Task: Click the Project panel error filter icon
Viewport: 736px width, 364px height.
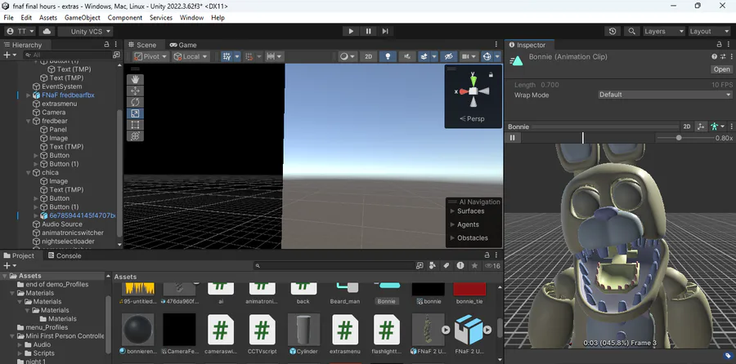Action: click(x=460, y=265)
